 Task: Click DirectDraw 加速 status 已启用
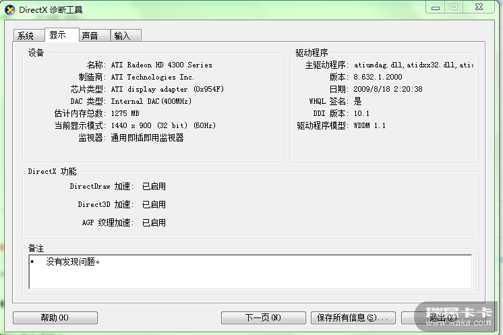point(154,187)
